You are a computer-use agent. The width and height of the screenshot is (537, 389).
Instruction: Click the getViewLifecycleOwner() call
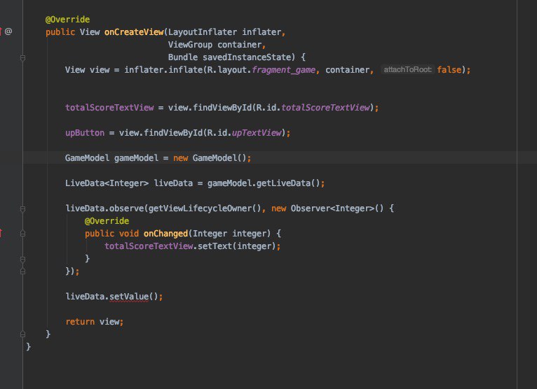205,208
